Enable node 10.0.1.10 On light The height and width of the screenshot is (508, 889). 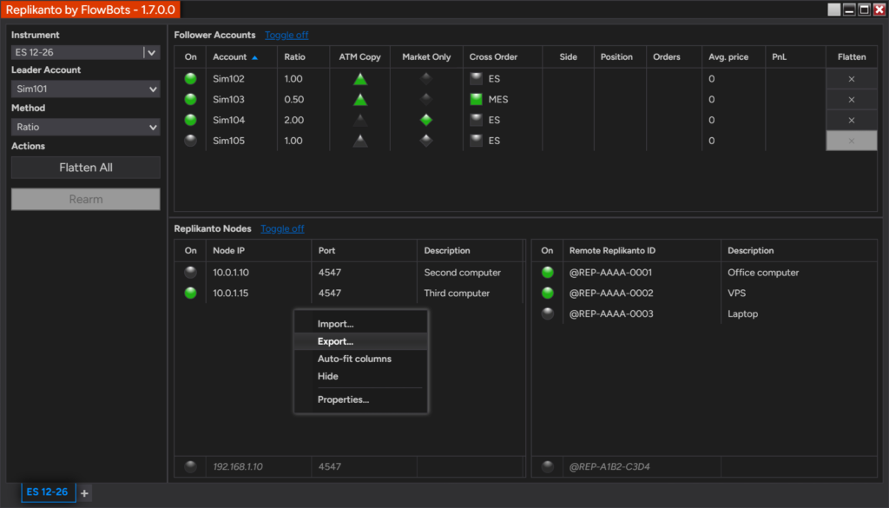190,272
